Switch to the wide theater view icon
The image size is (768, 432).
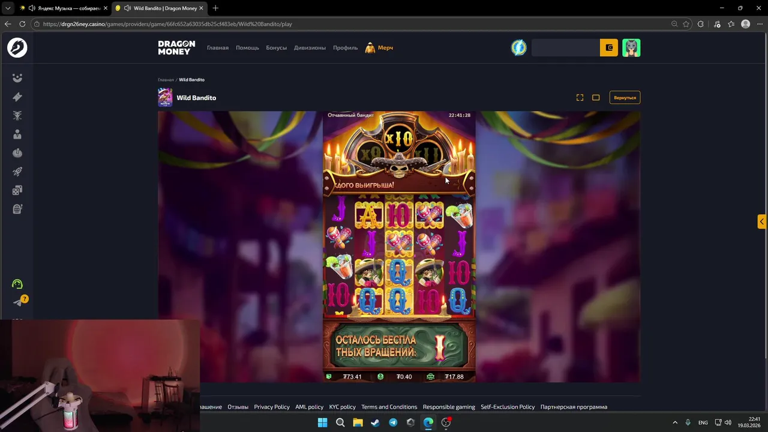(596, 97)
